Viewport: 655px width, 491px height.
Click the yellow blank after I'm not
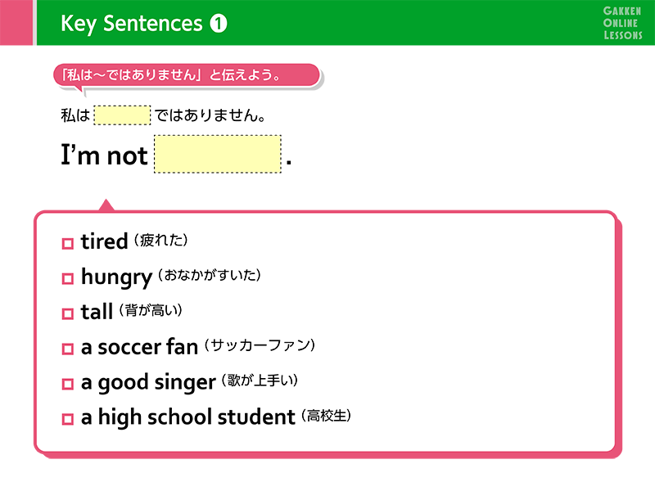(218, 154)
